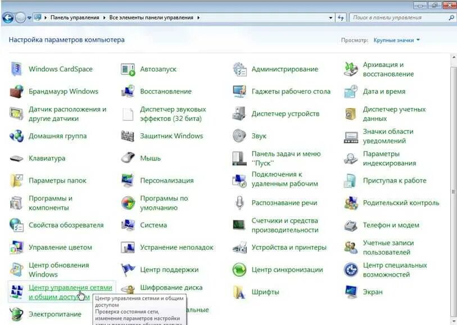
Task: Open the Восстановление icon
Action: click(128, 92)
